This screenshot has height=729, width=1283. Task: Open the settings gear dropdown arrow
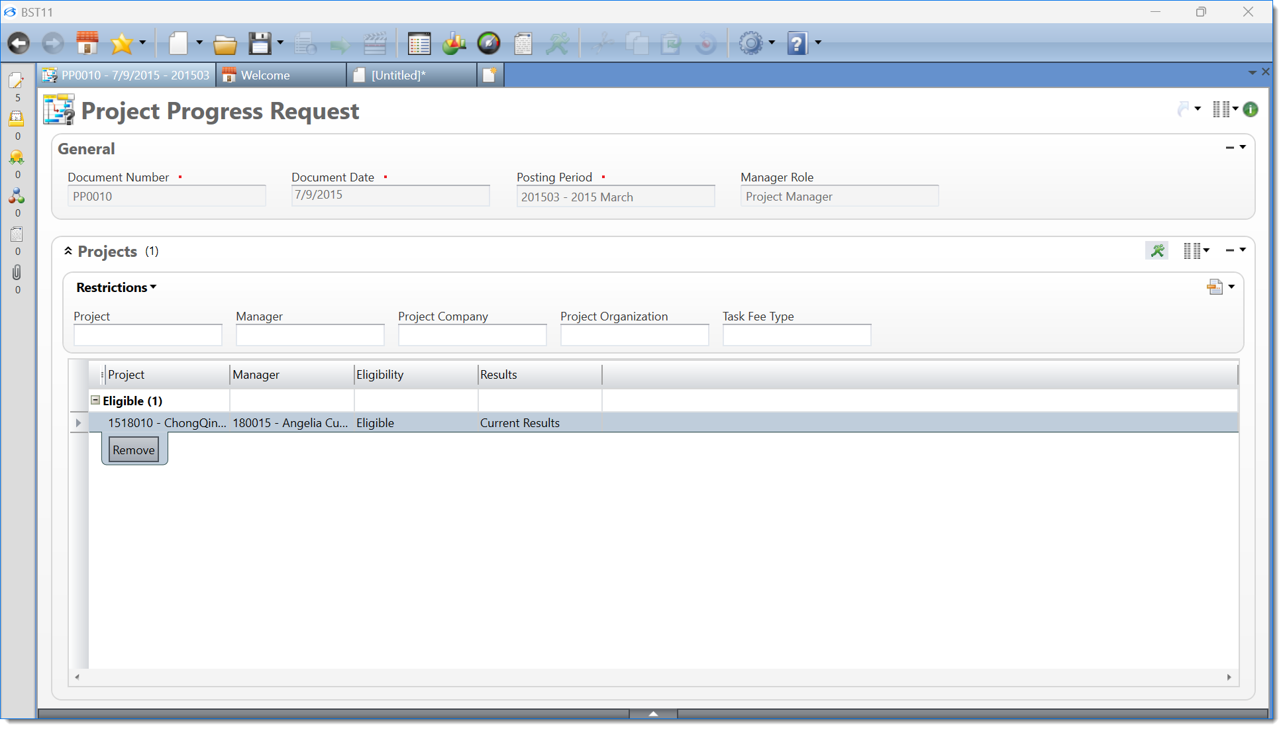[772, 43]
